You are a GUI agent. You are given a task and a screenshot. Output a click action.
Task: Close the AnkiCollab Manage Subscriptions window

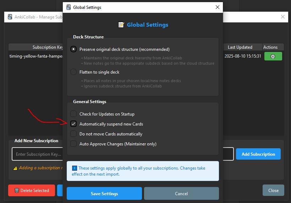(x=282, y=17)
